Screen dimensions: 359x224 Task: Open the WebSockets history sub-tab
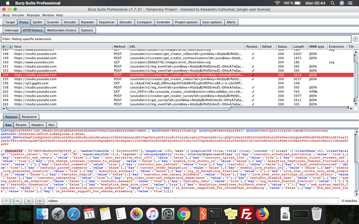click(61, 30)
